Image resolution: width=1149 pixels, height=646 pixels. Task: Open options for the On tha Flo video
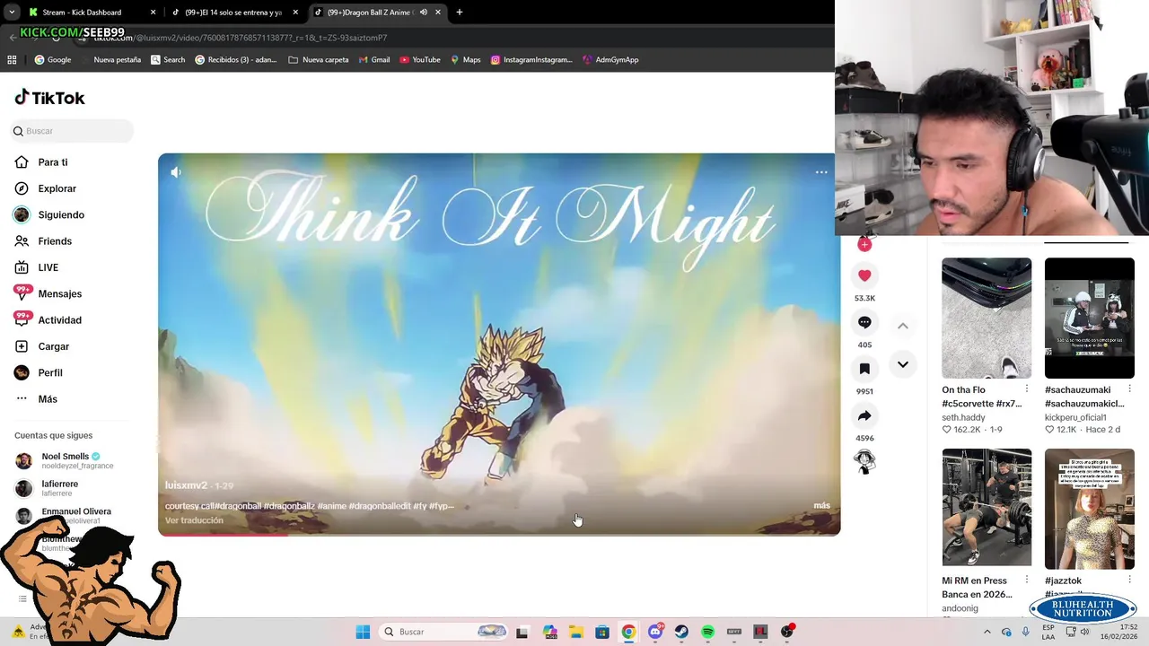tap(1027, 389)
